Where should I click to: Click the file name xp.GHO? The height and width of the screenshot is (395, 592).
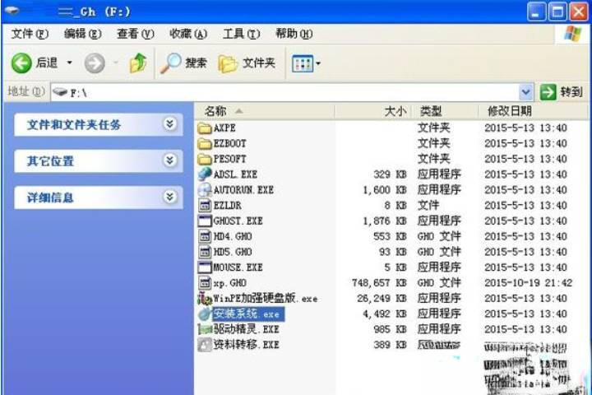pos(230,283)
